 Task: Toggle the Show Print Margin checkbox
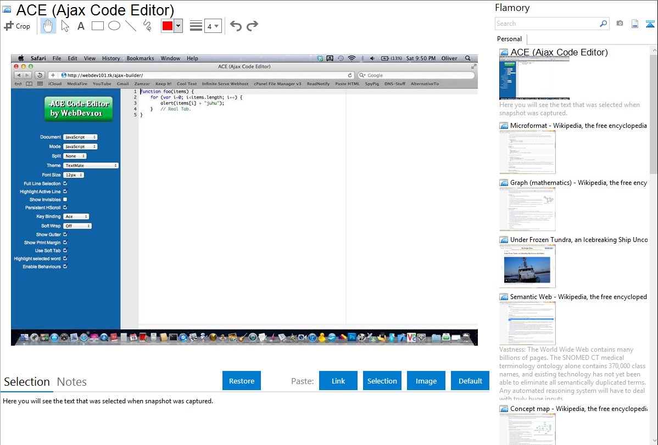click(x=65, y=243)
